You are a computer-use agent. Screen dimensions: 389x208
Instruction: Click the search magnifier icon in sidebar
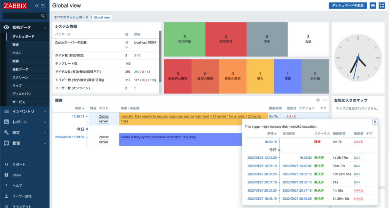pyautogui.click(x=43, y=16)
